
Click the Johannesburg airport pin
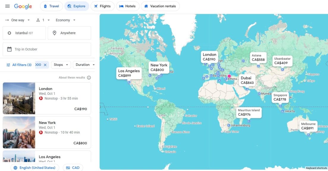coord(229,125)
